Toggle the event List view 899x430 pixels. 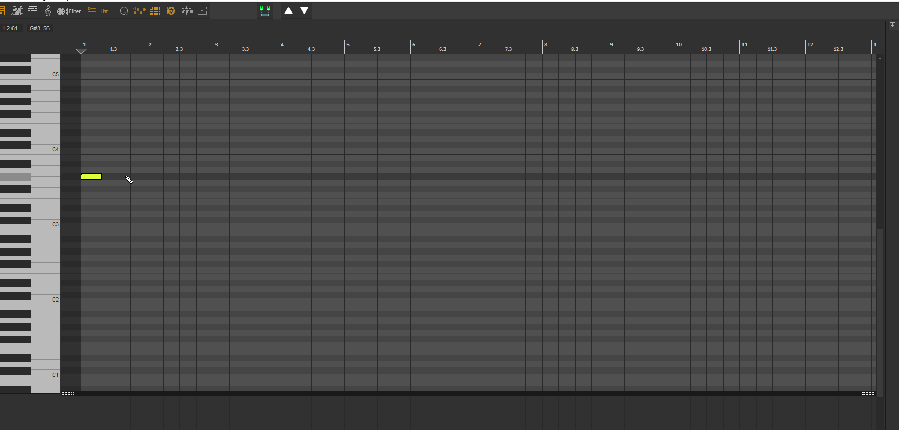click(98, 11)
